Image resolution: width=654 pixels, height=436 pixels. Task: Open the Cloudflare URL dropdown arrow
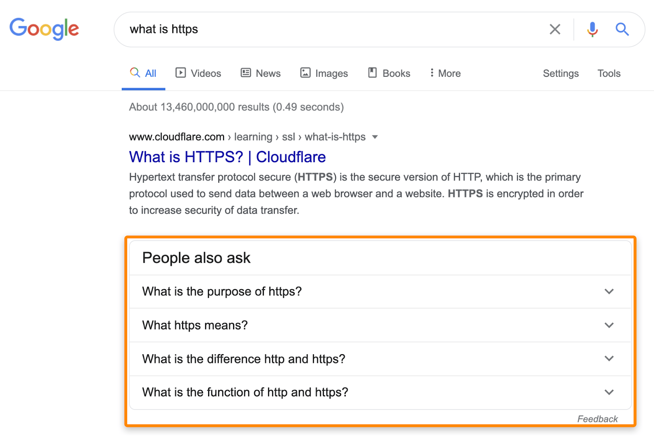click(x=375, y=137)
